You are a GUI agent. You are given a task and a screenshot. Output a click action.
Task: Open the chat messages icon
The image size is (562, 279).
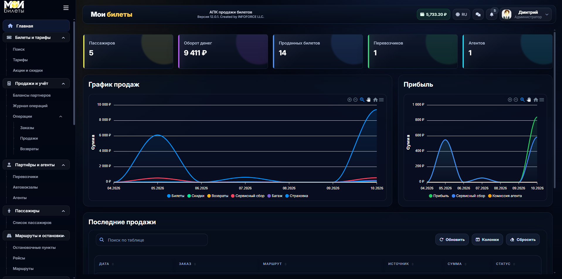tap(478, 14)
